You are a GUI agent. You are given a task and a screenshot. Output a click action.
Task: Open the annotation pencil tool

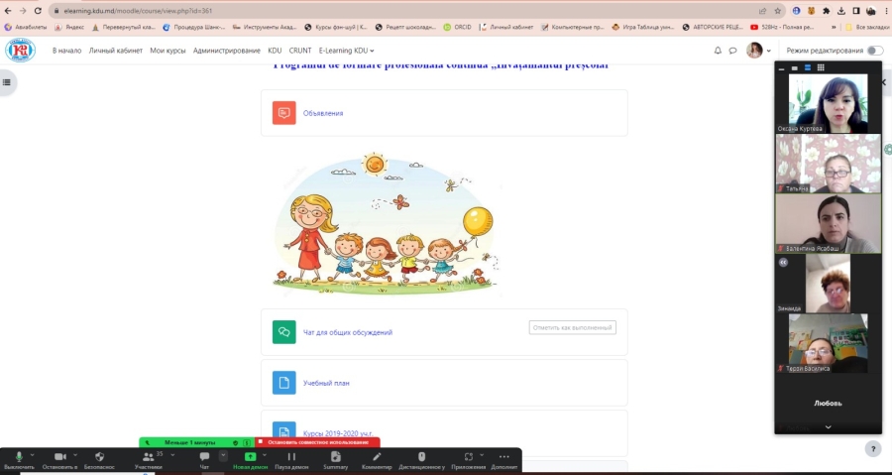(377, 456)
